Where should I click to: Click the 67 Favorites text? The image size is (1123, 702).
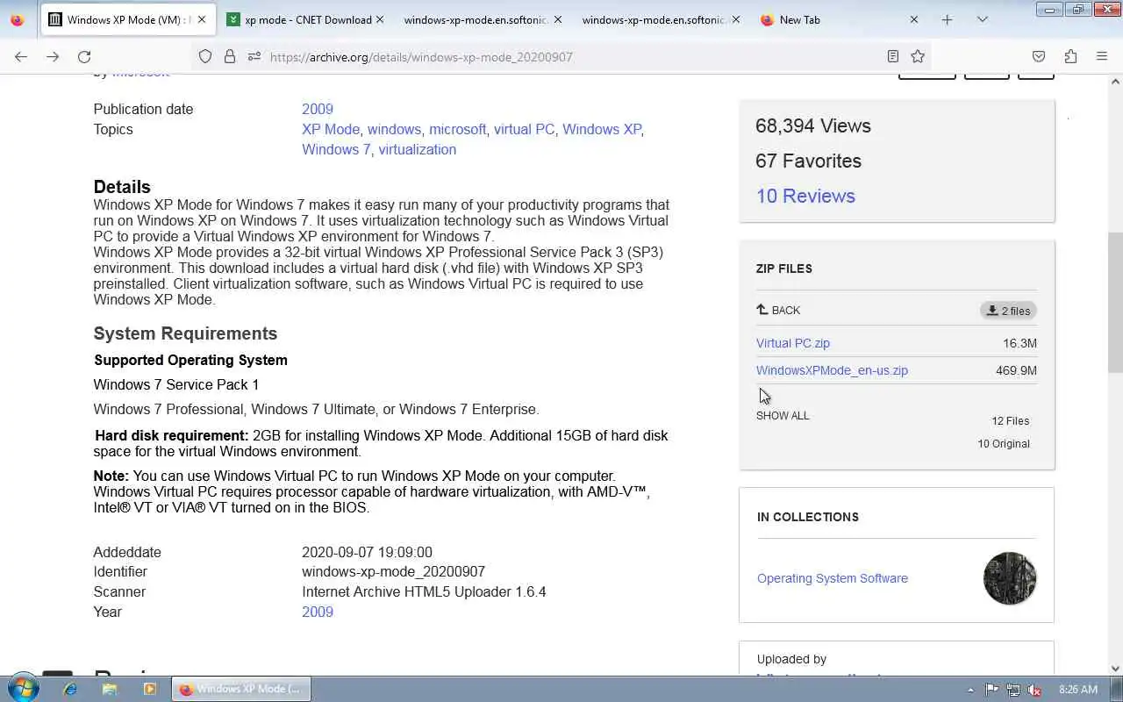pos(808,161)
